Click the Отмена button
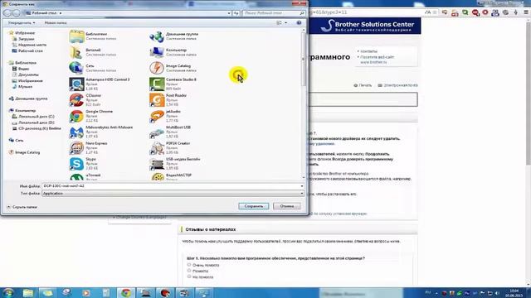Viewport: 531px width, 298px height. coord(287,206)
